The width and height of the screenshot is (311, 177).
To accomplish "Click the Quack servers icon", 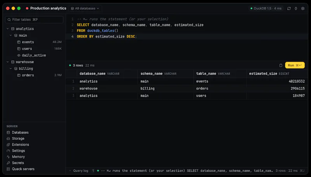I will coord(8,169).
